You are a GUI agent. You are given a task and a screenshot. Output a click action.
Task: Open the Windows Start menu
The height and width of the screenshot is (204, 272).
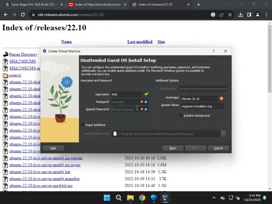pyautogui.click(x=107, y=198)
